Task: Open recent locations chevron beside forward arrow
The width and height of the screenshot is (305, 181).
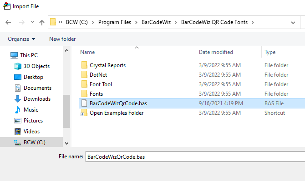Action: click(x=32, y=22)
